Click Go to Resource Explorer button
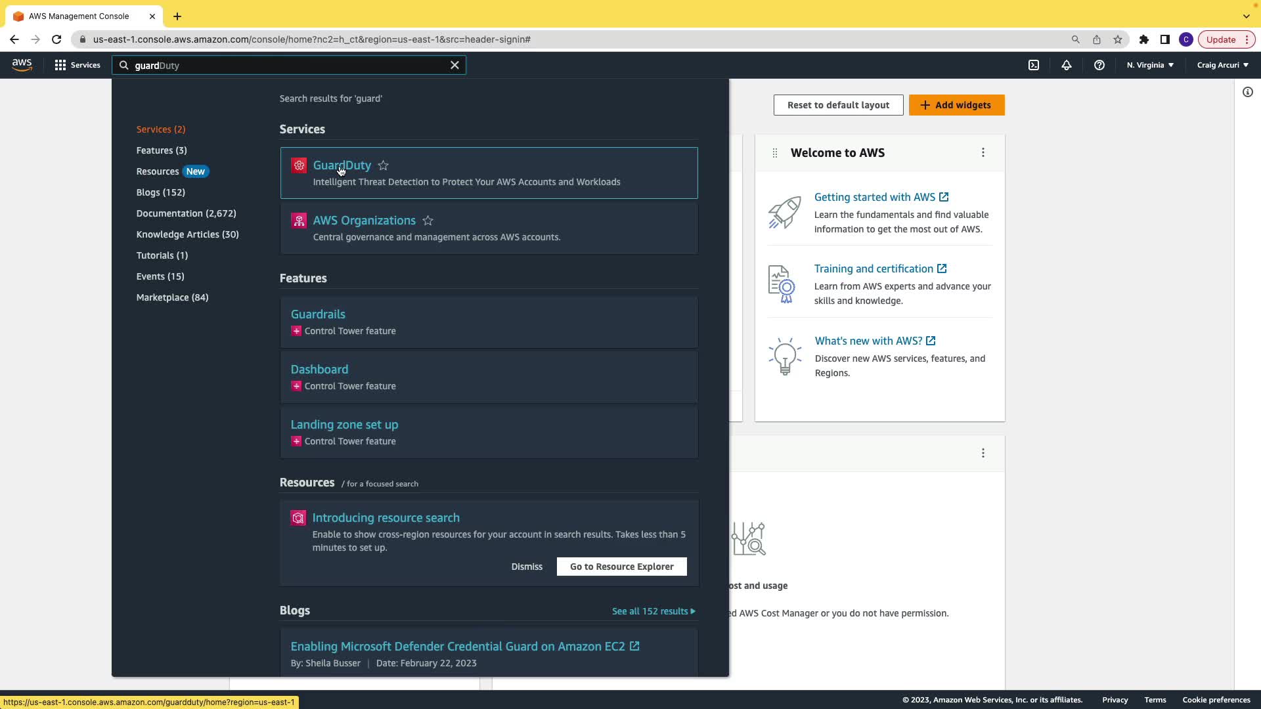This screenshot has width=1261, height=709. tap(621, 567)
